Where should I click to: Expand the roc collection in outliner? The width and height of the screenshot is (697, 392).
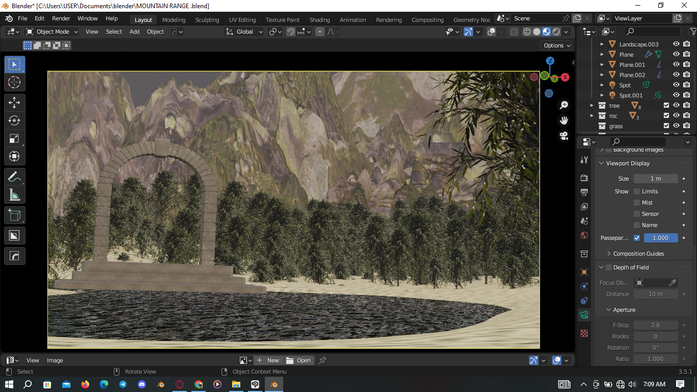(x=592, y=116)
